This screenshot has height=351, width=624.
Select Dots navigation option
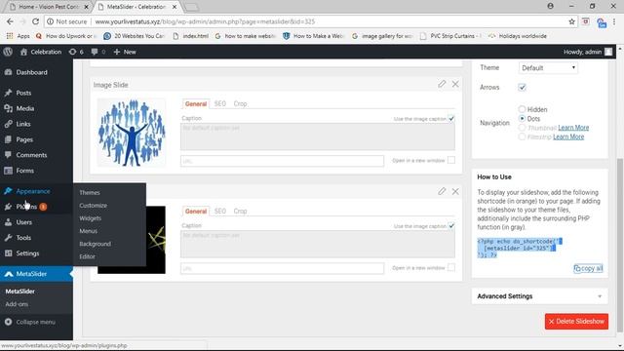coord(522,119)
